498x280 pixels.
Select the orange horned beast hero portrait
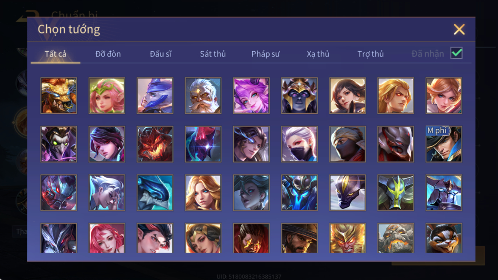[59, 96]
